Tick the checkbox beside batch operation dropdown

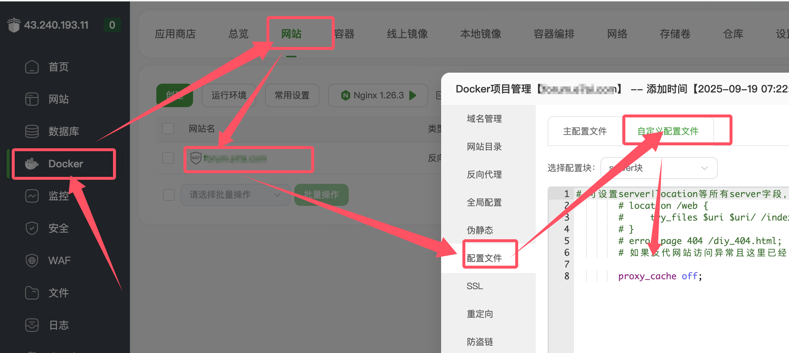169,194
